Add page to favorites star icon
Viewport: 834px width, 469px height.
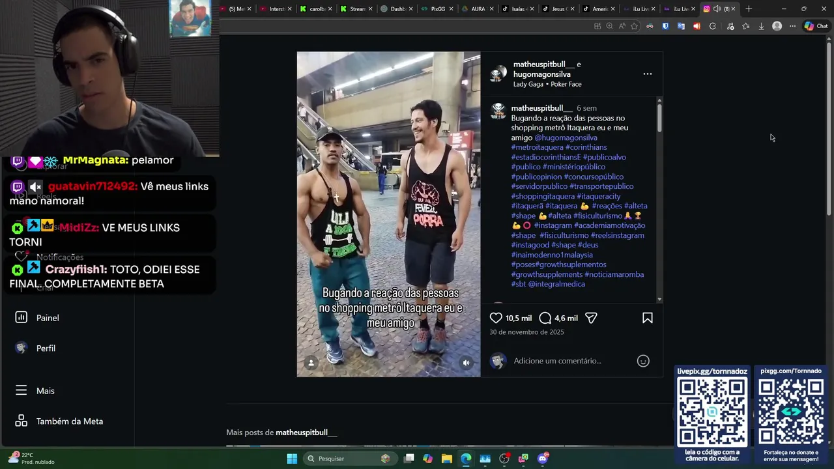pos(634,26)
